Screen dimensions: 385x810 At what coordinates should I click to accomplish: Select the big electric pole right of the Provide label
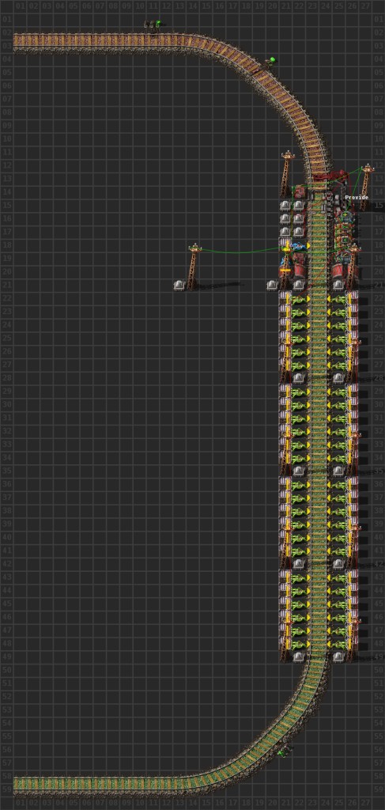366,187
